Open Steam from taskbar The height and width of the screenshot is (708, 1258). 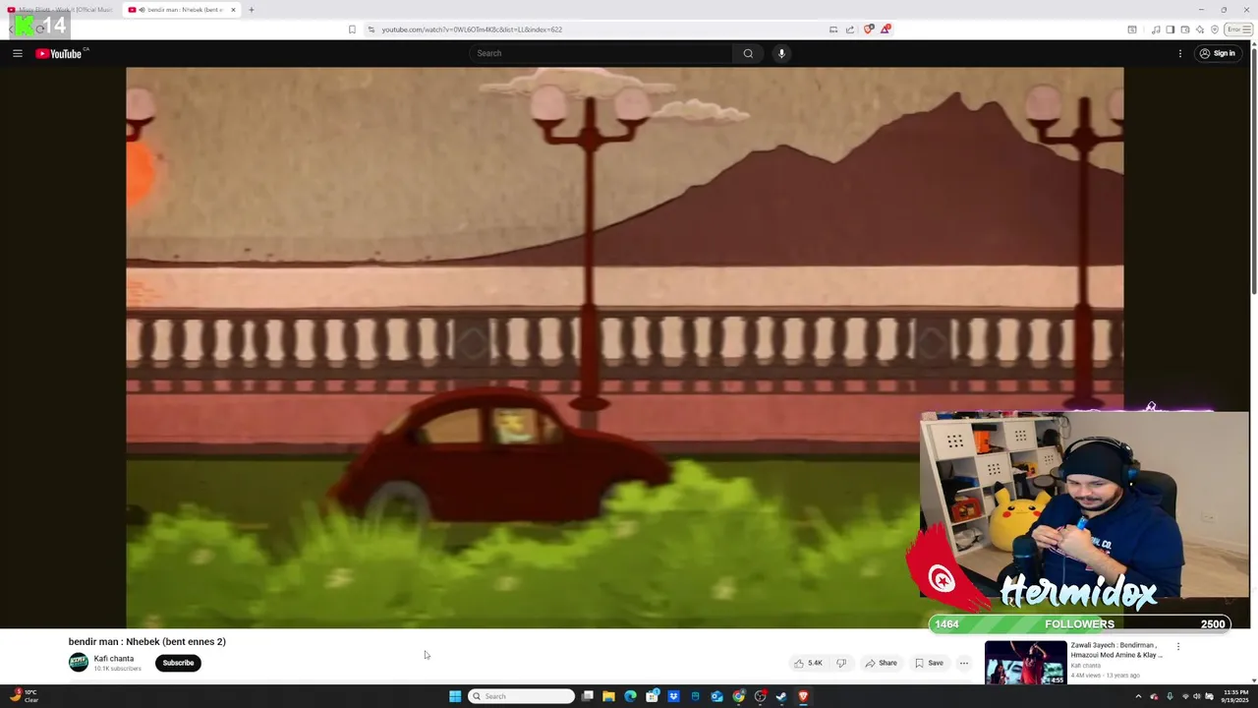[x=781, y=696]
